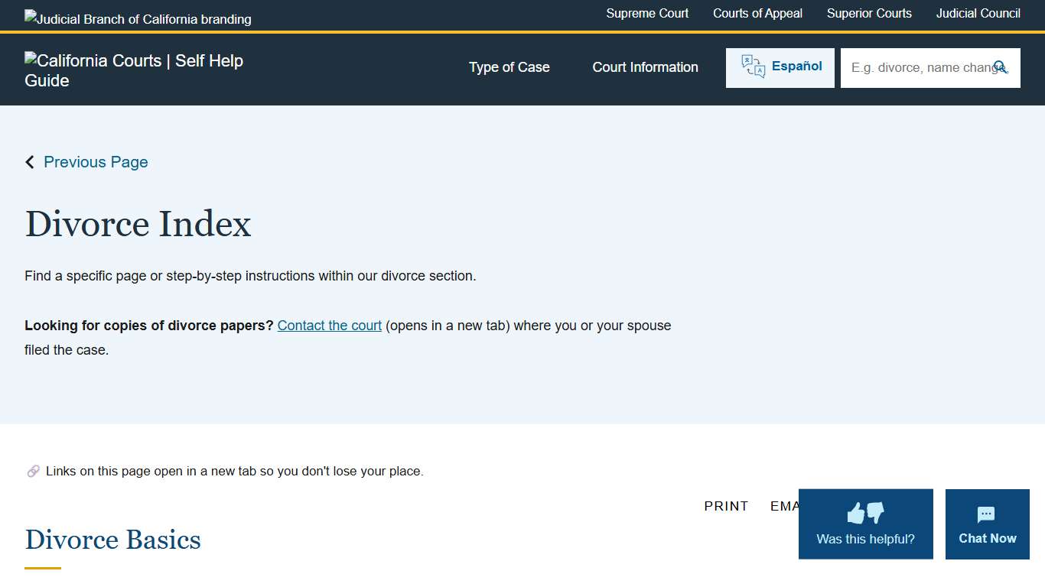This screenshot has width=1045, height=587.
Task: Go to Courts of Appeal
Action: [x=757, y=13]
